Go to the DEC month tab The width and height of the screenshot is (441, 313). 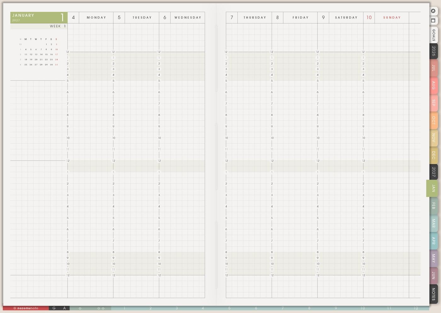coord(433,155)
